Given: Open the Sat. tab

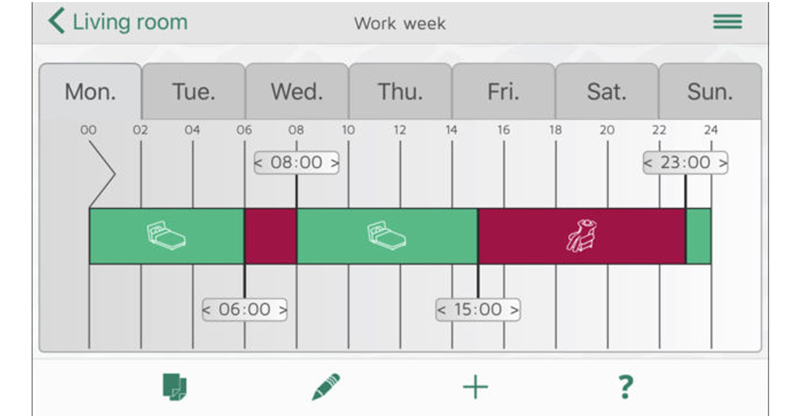Looking at the screenshot, I should tap(606, 92).
